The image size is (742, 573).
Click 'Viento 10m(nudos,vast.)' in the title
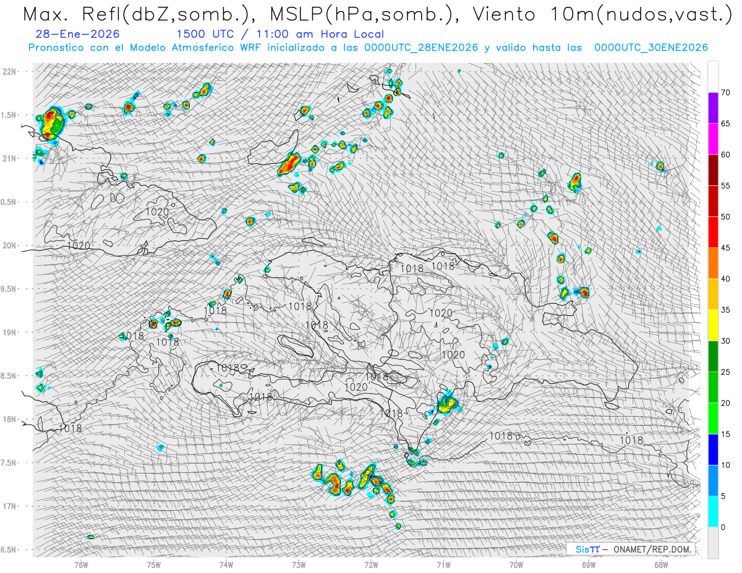click(x=603, y=15)
